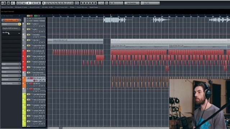230x129 pixels.
Task: Click the horizontal scrollbar handle at bottom
Action: pyautogui.click(x=61, y=128)
